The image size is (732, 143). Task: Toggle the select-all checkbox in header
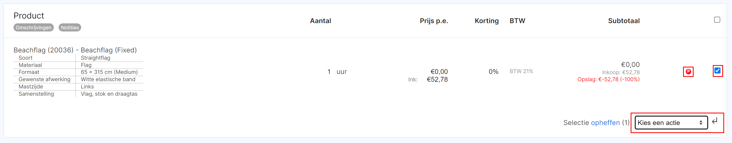[x=717, y=20]
